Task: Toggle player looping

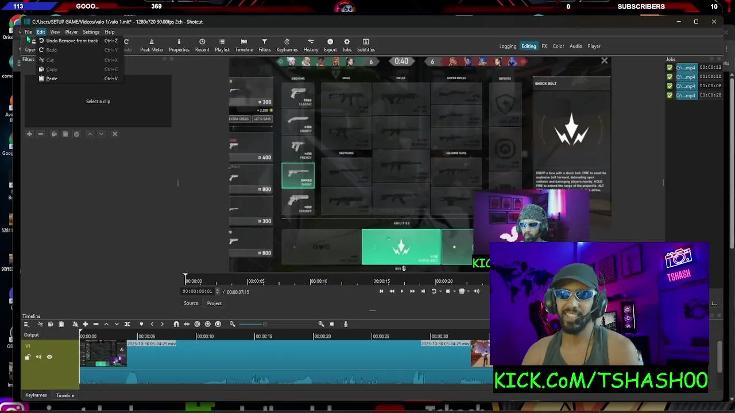Action: pos(434,291)
